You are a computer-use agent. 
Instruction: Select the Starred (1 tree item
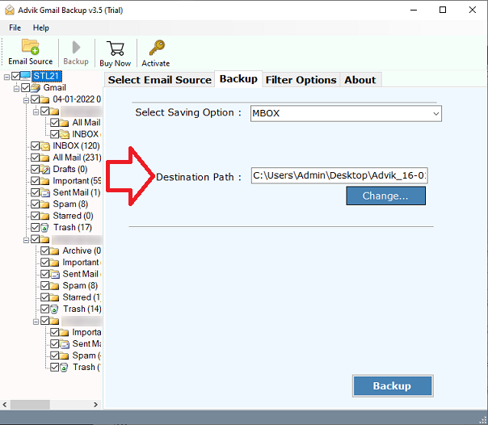pyautogui.click(x=82, y=297)
